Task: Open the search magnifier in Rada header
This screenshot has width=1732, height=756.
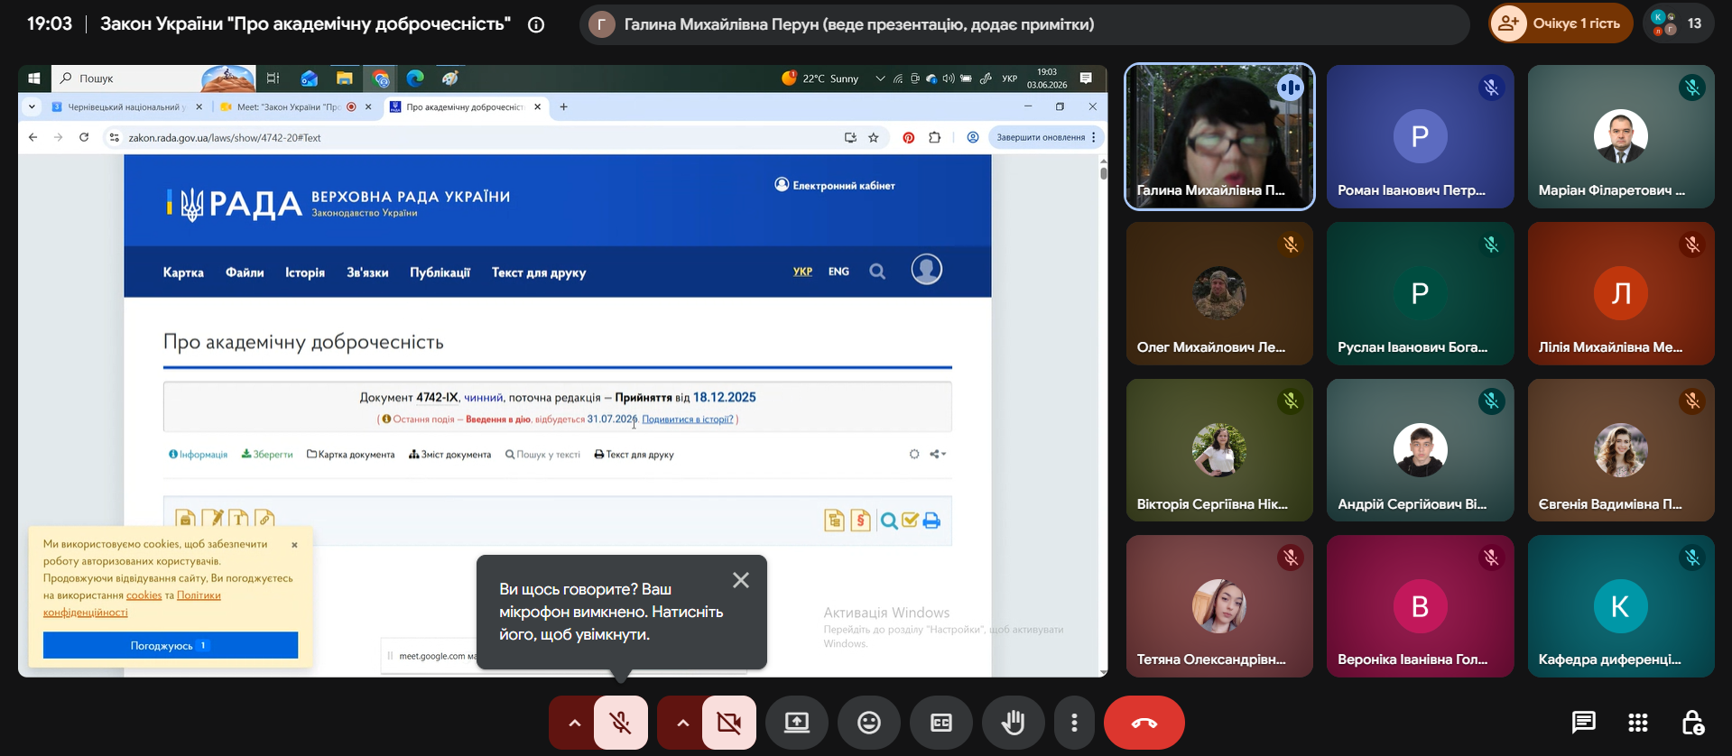Action: [x=877, y=272]
